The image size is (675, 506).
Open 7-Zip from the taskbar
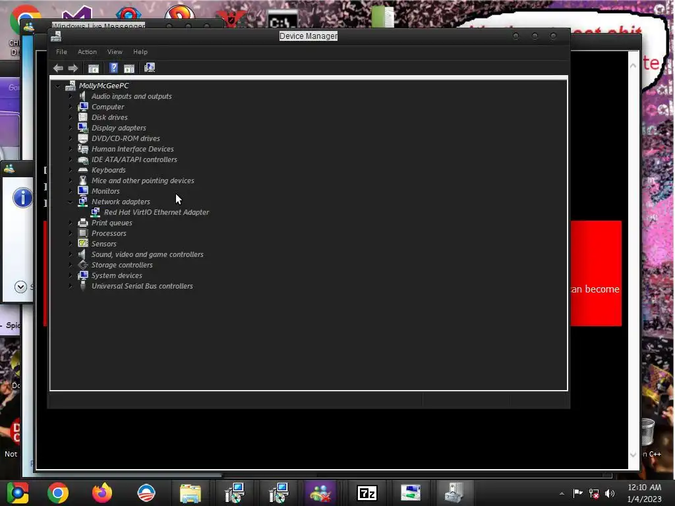[367, 493]
